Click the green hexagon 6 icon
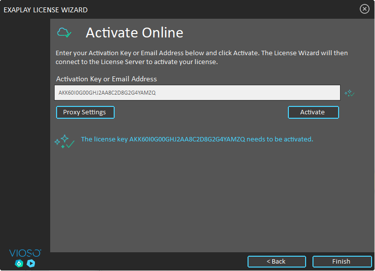The width and height of the screenshot is (375, 271). 19,263
